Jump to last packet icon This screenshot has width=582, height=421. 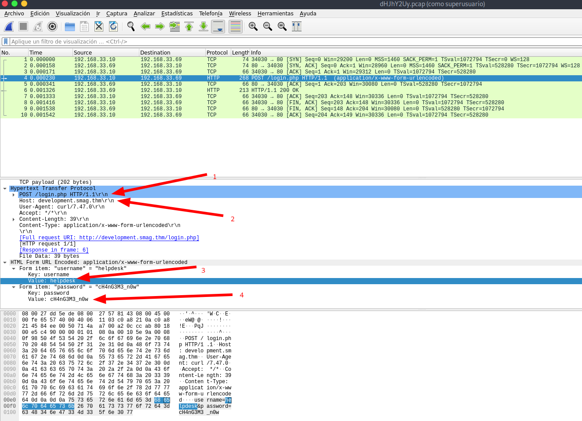point(204,26)
